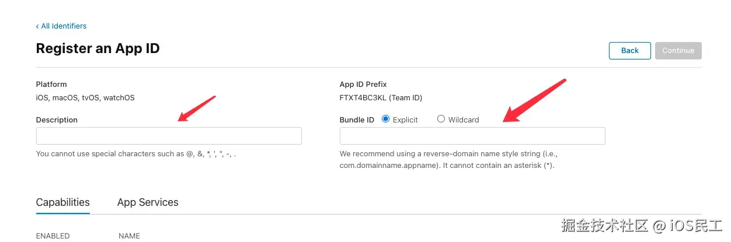Click the Register an App ID heading
This screenshot has width=731, height=242.
(x=98, y=48)
